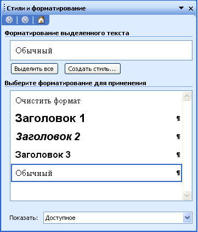Image resolution: width=198 pixels, height=232 pixels.
Task: Click paragraph mark next to Заголовок 2
Action: tap(178, 137)
